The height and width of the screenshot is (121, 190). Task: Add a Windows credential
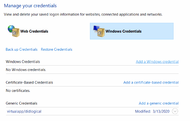[157, 62]
